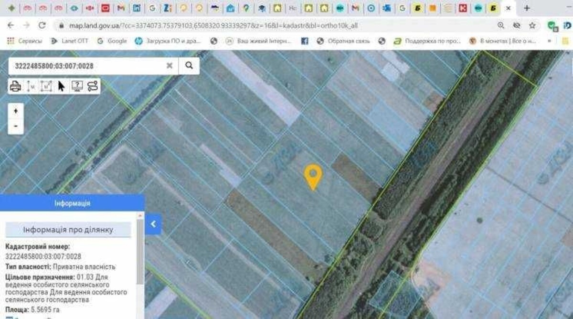Image resolution: width=573 pixels, height=319 pixels.
Task: Collapse the information side panel
Action: (x=153, y=223)
